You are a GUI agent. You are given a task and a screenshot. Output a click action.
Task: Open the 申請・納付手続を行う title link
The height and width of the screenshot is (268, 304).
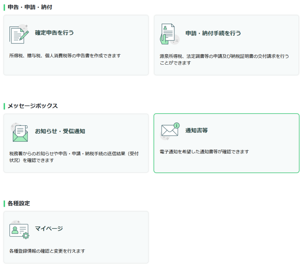coord(213,33)
